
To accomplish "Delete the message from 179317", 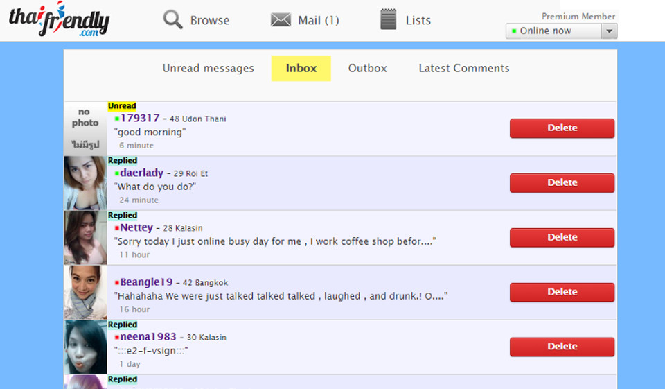I will (562, 128).
